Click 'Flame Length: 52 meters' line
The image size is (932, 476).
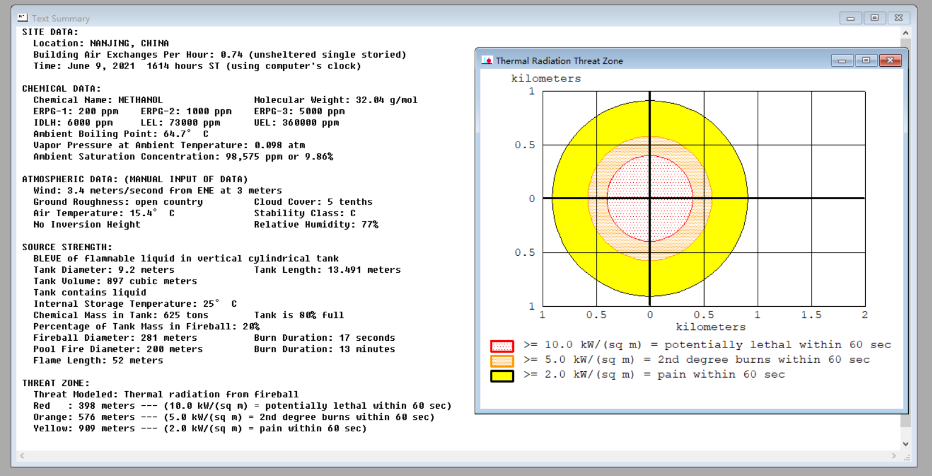click(98, 361)
